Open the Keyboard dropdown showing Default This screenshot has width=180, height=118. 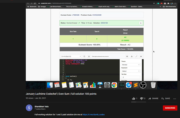[131, 71]
